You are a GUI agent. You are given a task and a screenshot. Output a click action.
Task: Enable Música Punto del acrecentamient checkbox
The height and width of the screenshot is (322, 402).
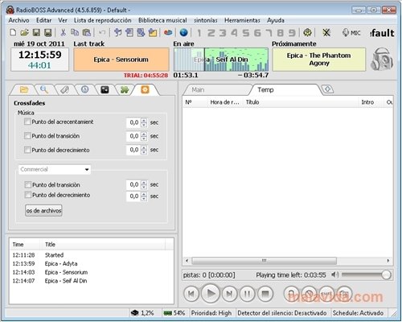coord(27,122)
